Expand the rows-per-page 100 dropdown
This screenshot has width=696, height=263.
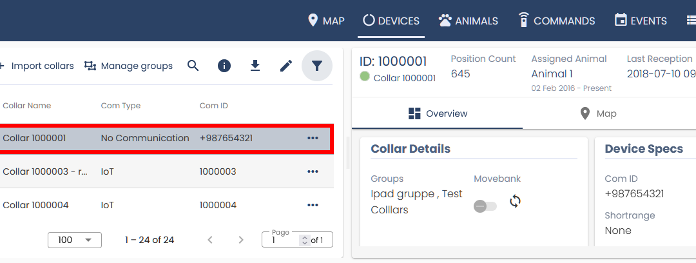tap(75, 240)
